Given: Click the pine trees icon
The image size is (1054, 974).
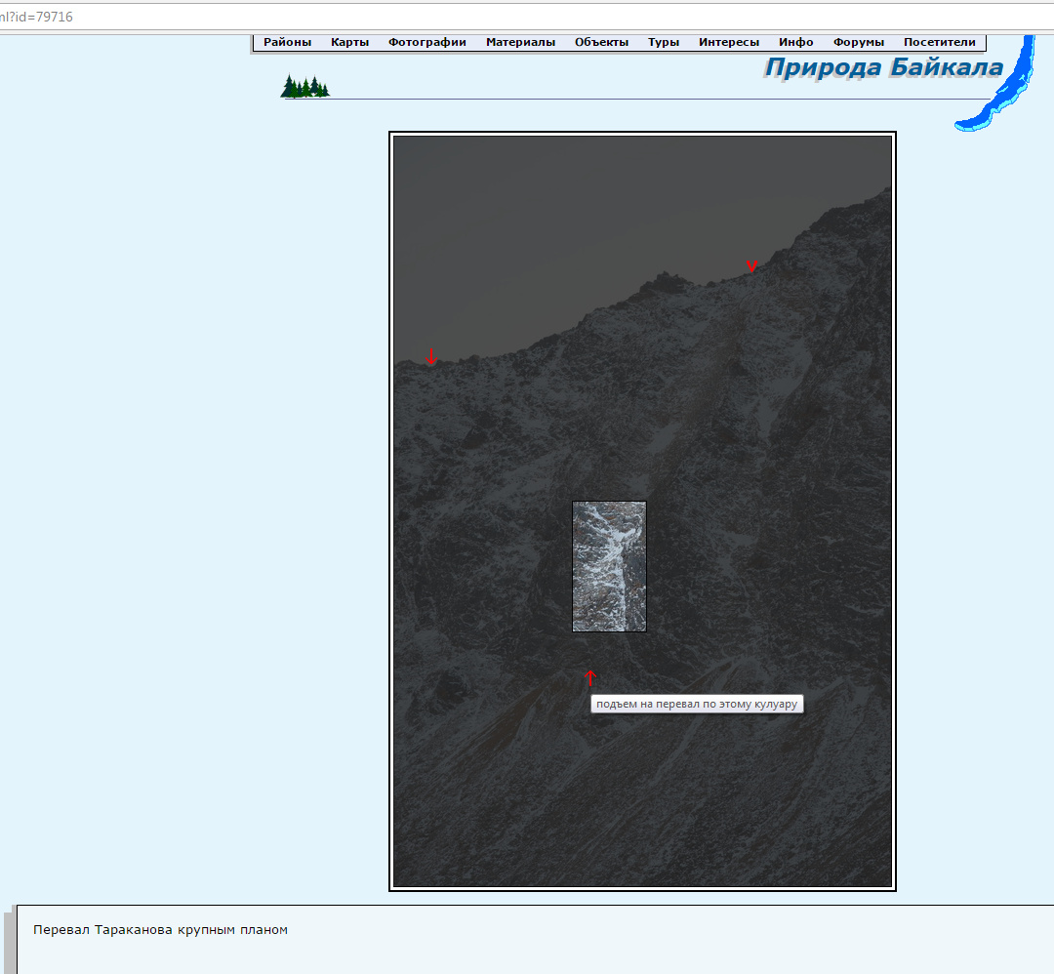Looking at the screenshot, I should 304,86.
